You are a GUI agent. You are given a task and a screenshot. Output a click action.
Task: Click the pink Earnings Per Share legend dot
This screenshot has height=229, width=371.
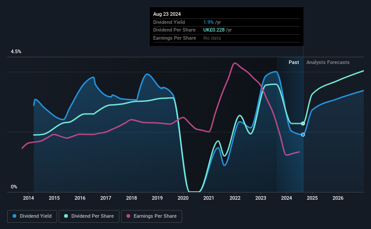[x=128, y=216]
